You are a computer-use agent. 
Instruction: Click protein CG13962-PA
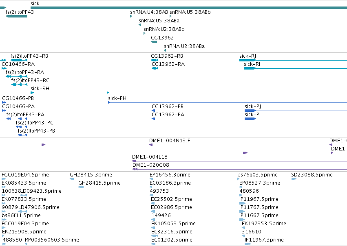coord(168,115)
